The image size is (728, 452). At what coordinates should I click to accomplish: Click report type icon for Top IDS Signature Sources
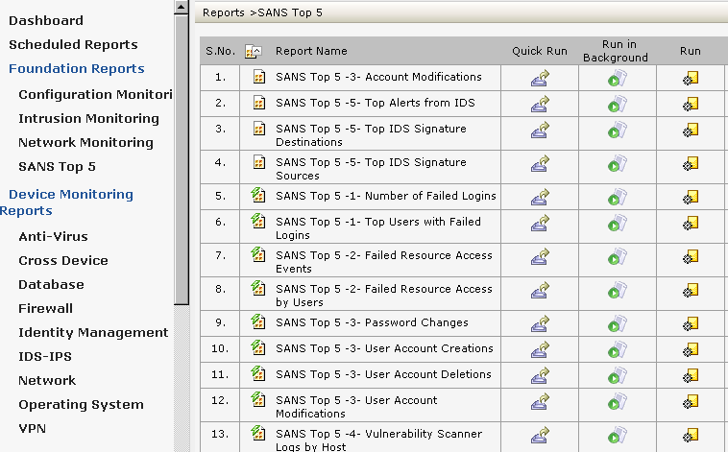coord(257,163)
